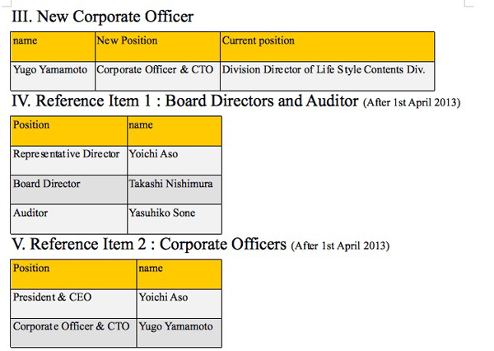Click 'Division Director of Life Style Contents Div.' cell
The height and width of the screenshot is (351, 494).
[328, 76]
